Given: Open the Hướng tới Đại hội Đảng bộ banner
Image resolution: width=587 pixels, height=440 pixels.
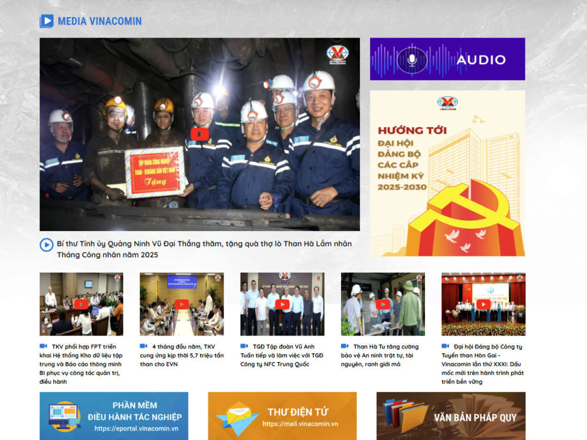Looking at the screenshot, I should click(447, 173).
